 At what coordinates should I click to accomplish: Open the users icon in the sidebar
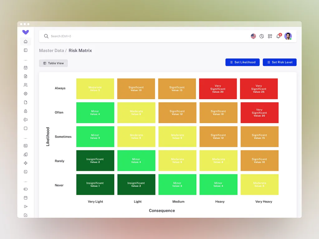click(x=26, y=85)
